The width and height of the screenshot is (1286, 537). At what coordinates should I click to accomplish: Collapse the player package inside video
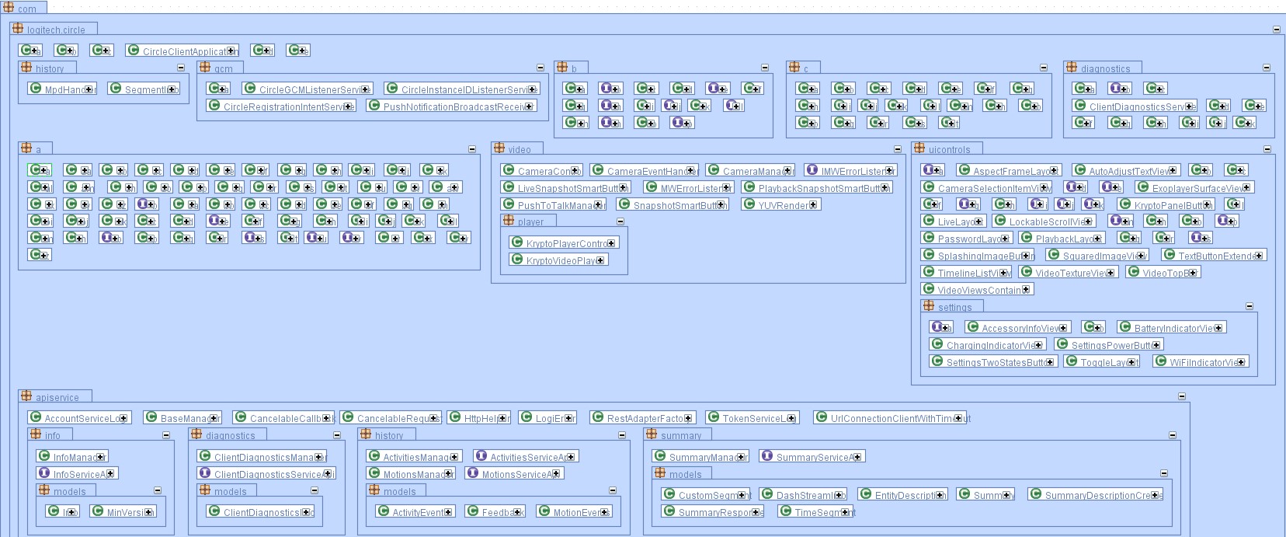(x=620, y=221)
